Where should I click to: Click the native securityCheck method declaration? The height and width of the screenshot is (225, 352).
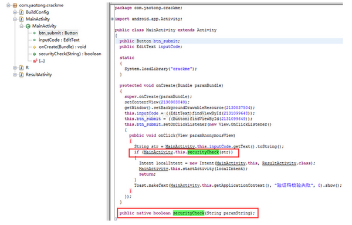coord(187,213)
